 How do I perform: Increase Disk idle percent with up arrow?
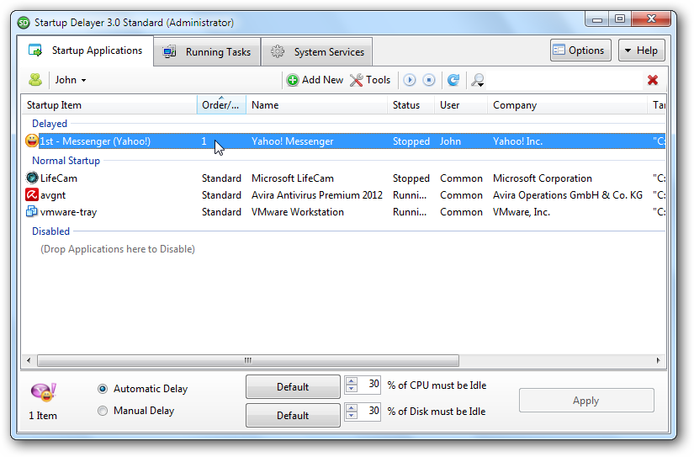tap(352, 408)
